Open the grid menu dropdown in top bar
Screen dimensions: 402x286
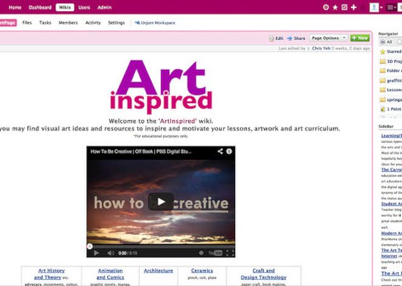pyautogui.click(x=392, y=8)
